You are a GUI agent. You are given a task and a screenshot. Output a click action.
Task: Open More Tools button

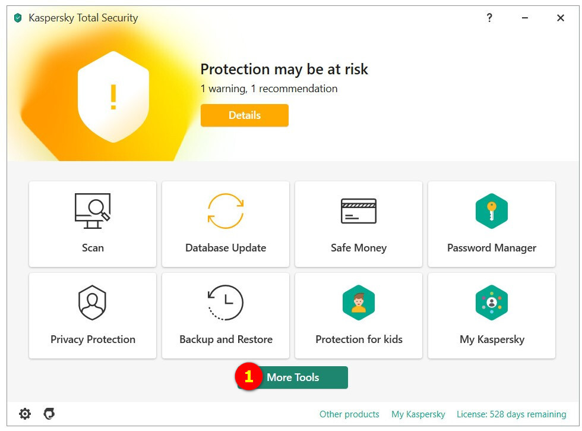[293, 377]
